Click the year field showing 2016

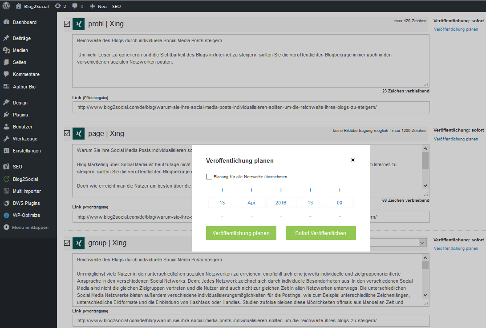tap(281, 203)
